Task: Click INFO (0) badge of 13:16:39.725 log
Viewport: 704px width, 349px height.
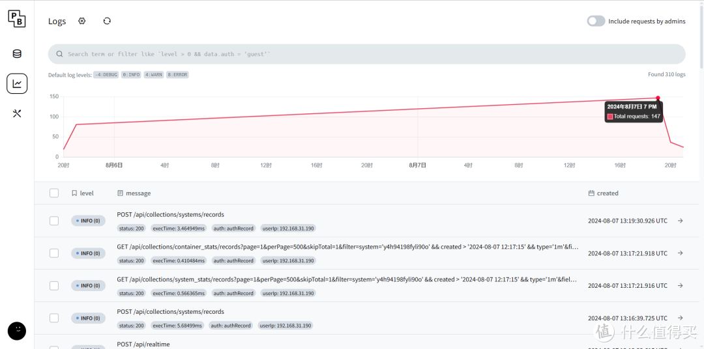Action: click(88, 318)
